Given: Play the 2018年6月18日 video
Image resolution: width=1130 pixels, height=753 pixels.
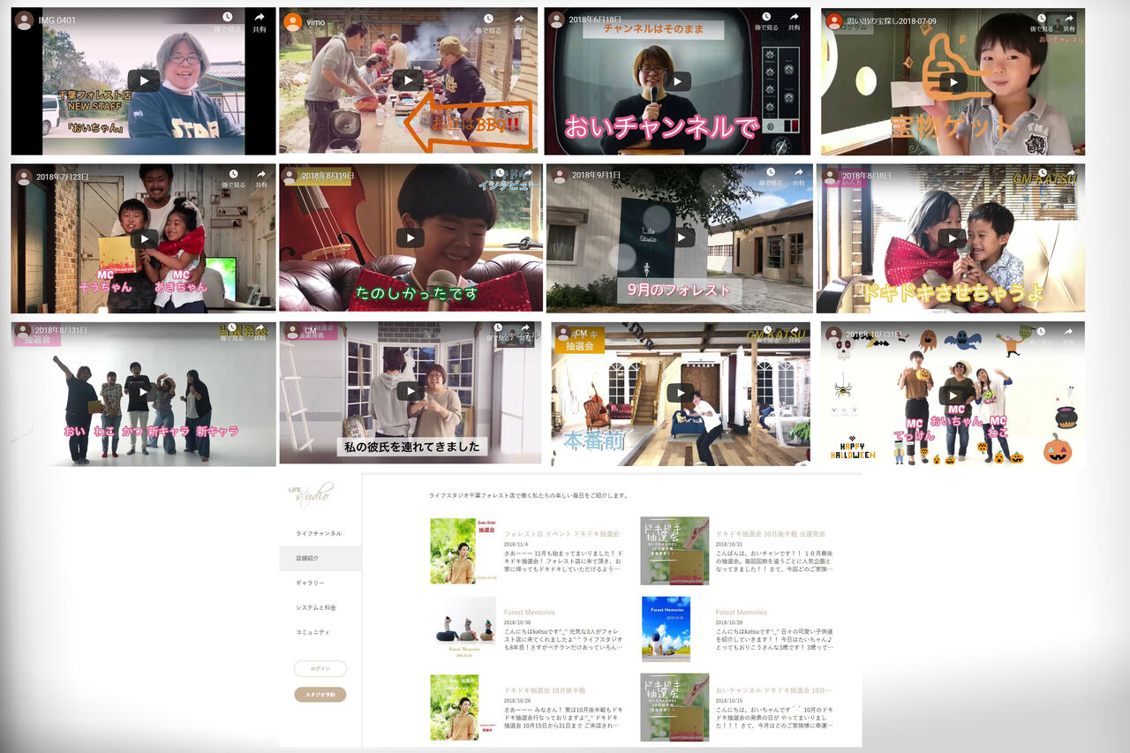Looking at the screenshot, I should pos(677,81).
